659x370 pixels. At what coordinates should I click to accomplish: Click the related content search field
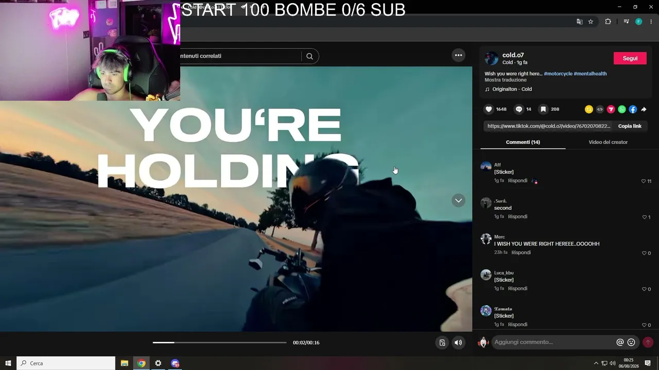tap(240, 56)
